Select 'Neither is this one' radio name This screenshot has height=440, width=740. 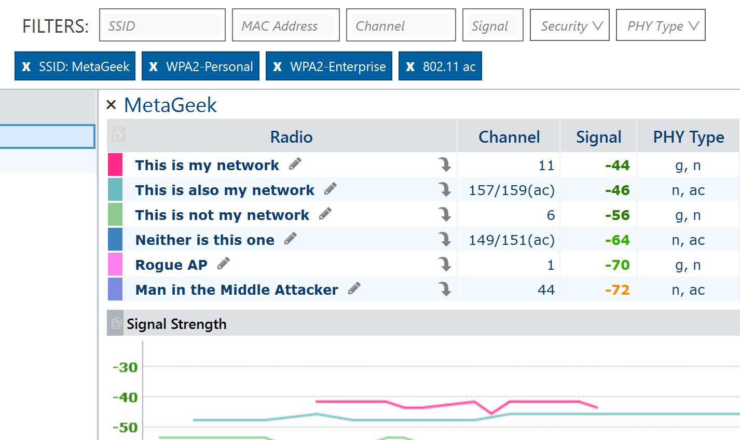[205, 240]
